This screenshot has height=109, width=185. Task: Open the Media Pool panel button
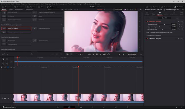[x=7, y=7]
